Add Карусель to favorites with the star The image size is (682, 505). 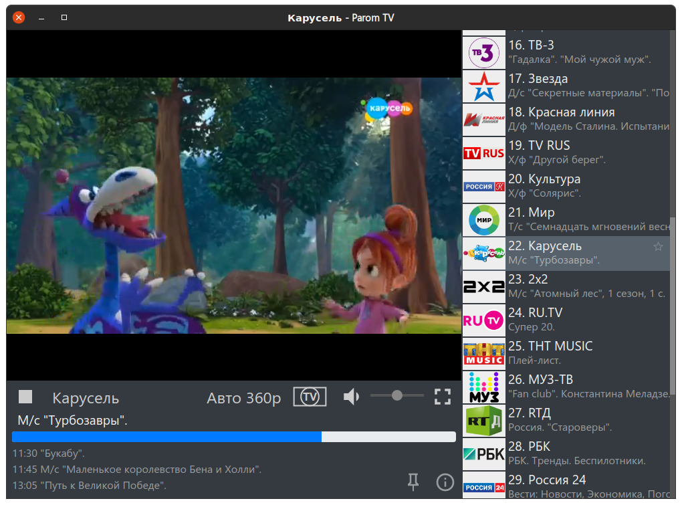click(x=658, y=247)
